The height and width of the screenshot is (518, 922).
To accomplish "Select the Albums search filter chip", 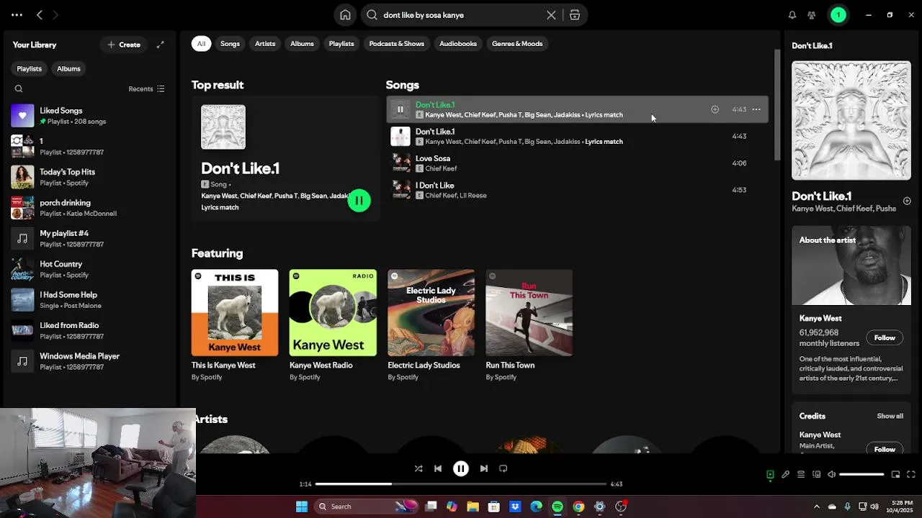I will 302,44.
